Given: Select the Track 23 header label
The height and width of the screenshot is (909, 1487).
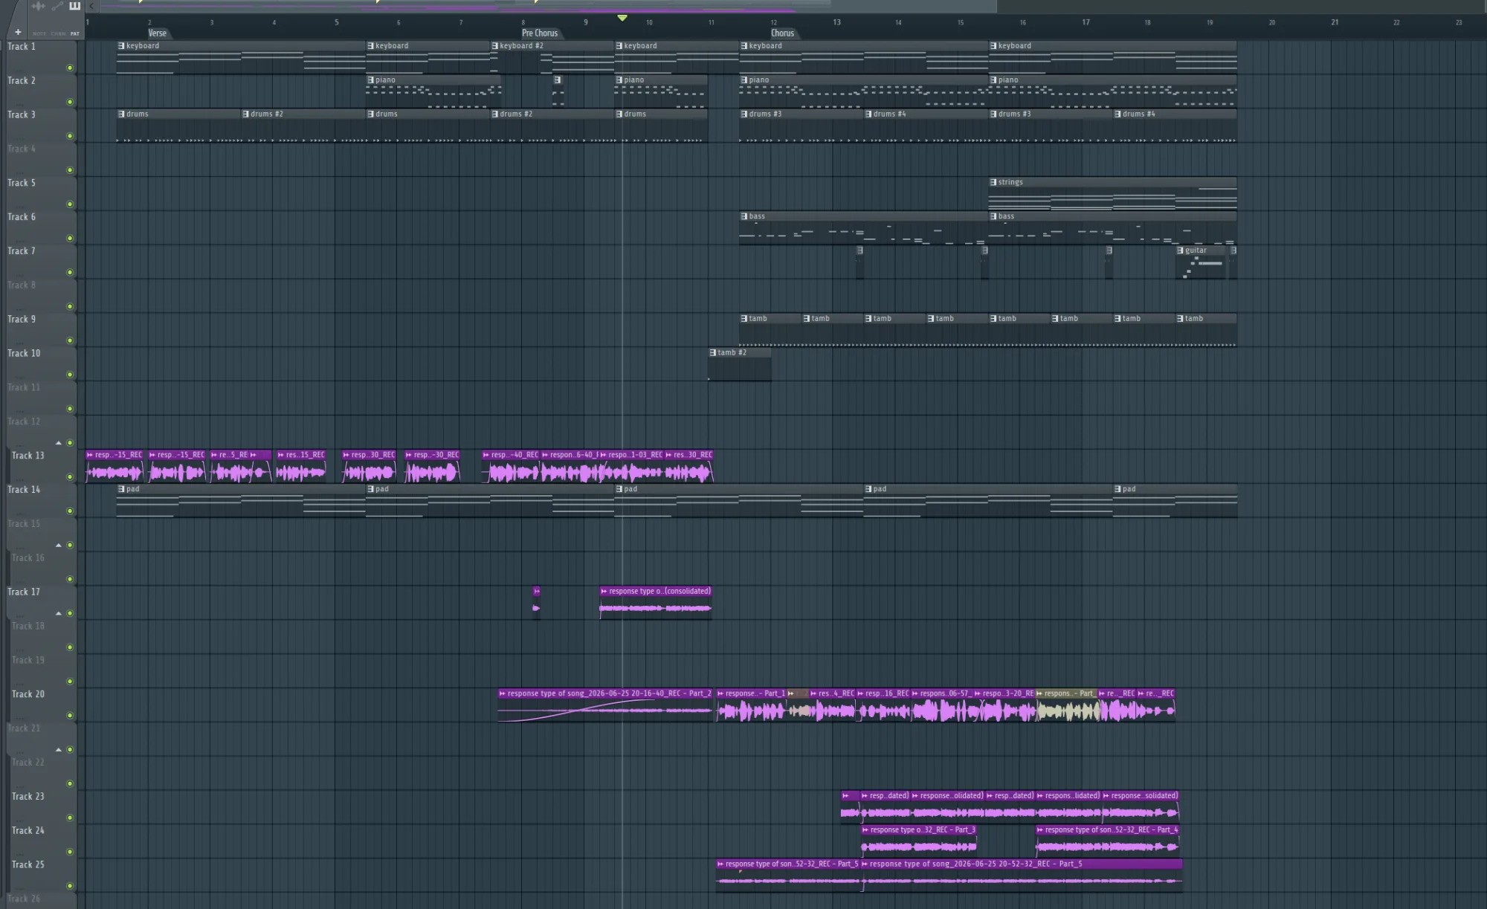Looking at the screenshot, I should click(28, 796).
